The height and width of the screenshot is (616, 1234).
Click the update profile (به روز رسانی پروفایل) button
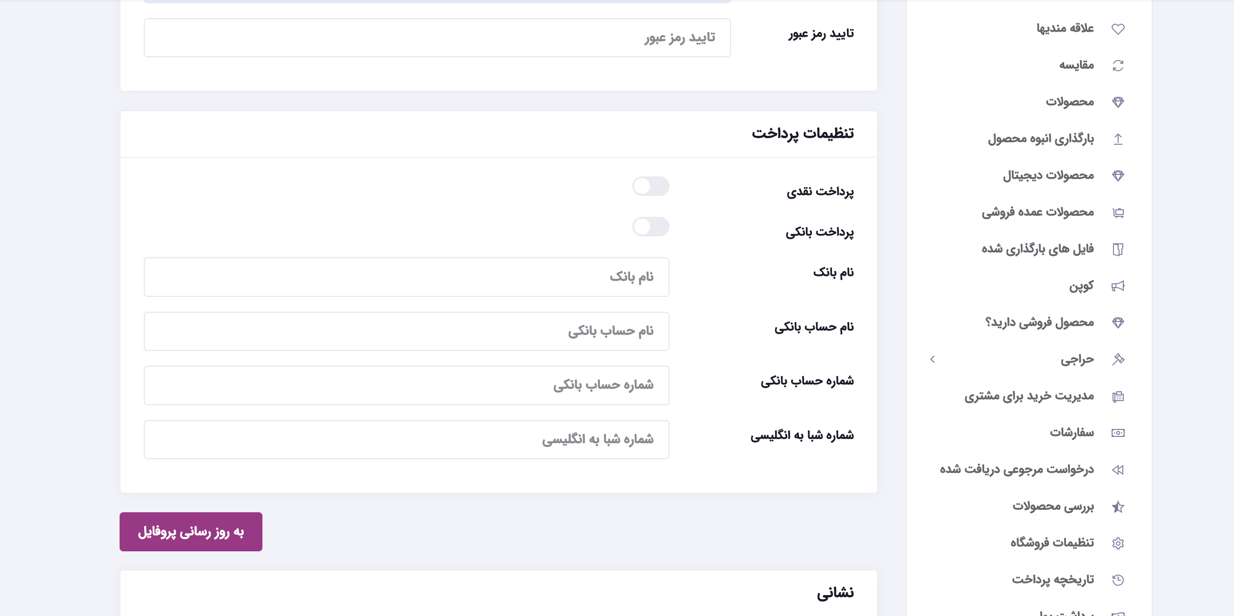pyautogui.click(x=191, y=531)
